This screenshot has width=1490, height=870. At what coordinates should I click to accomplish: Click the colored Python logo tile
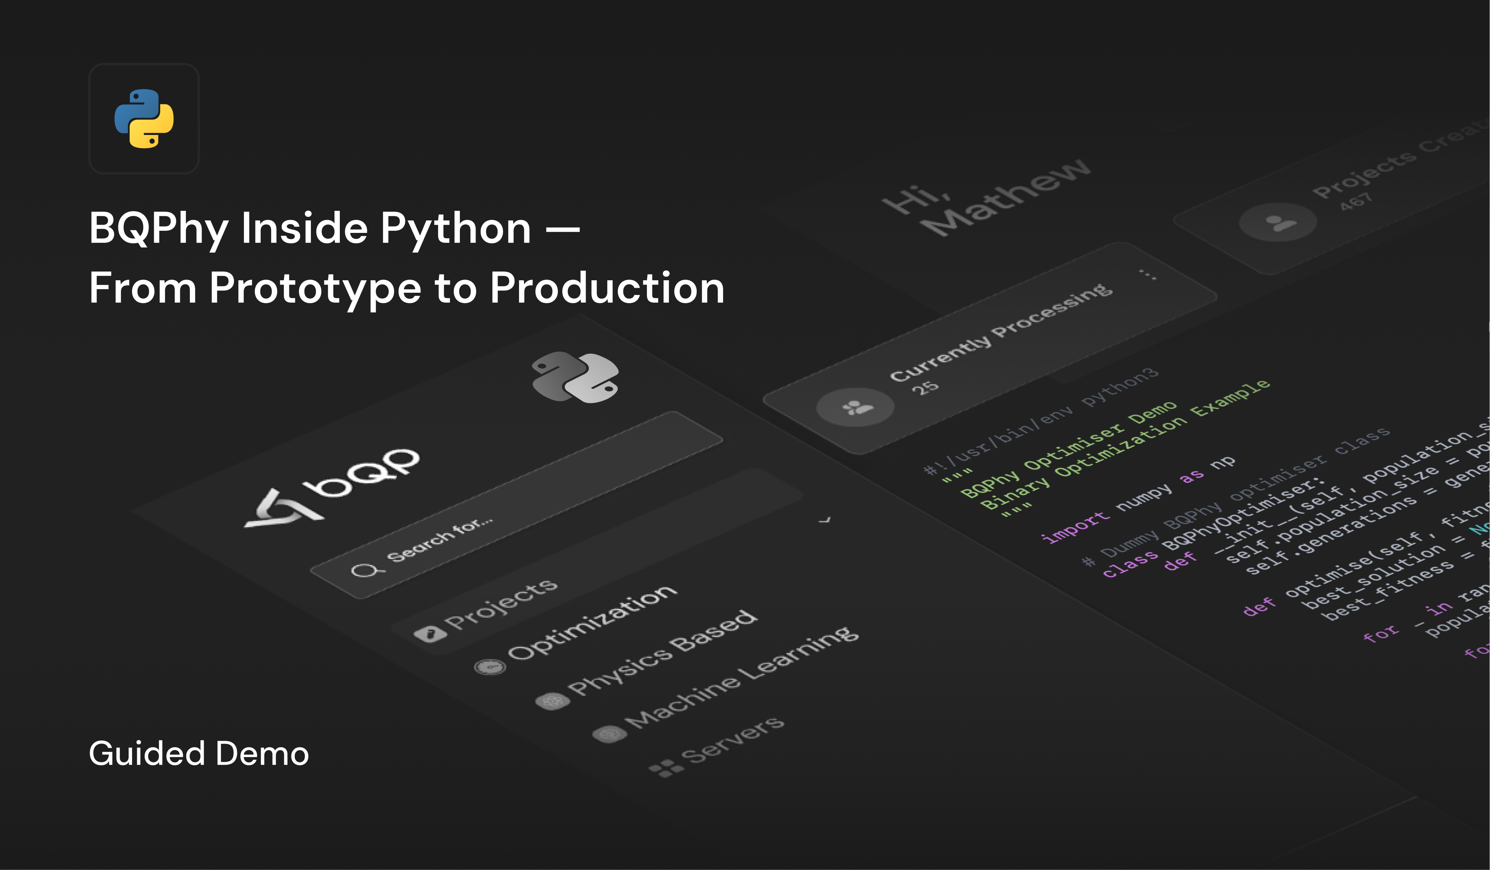144,119
